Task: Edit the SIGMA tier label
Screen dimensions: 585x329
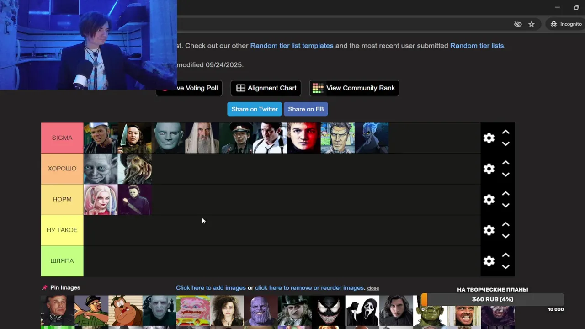Action: [62, 138]
